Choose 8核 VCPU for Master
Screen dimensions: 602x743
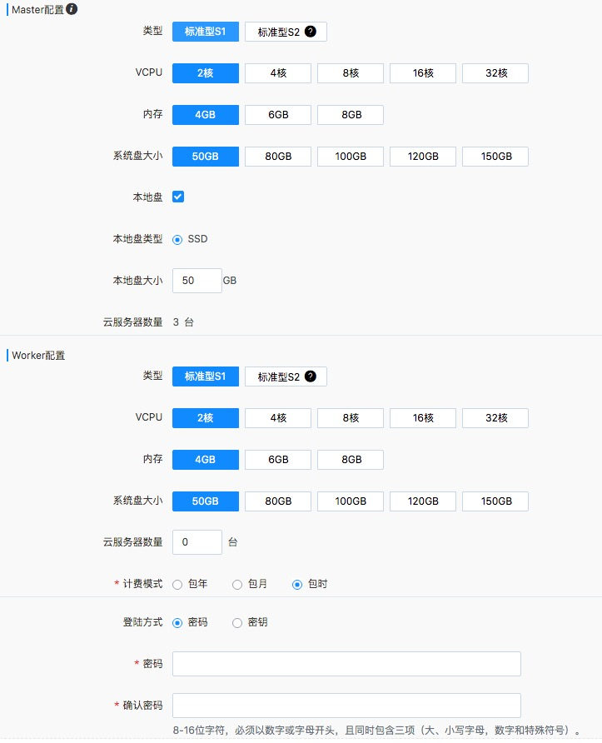[x=351, y=73]
